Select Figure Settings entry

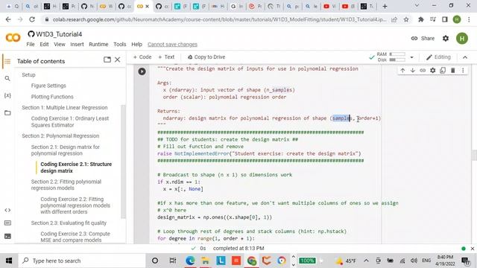pos(48,86)
